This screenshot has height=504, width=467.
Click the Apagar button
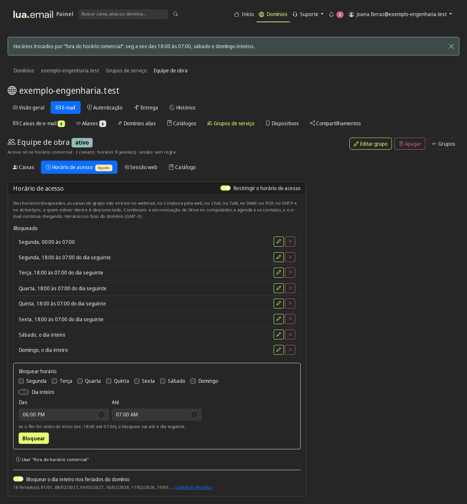410,144
